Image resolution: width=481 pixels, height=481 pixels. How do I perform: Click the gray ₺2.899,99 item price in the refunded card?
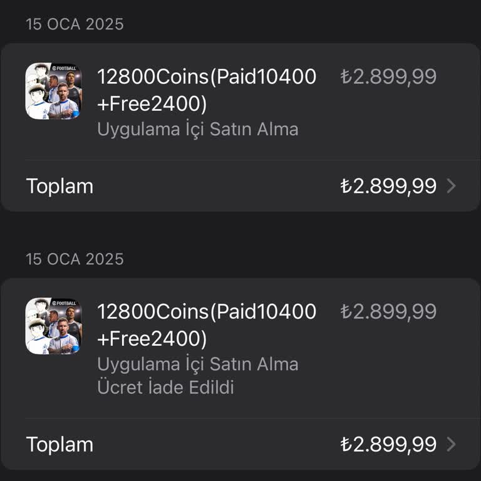(x=388, y=312)
